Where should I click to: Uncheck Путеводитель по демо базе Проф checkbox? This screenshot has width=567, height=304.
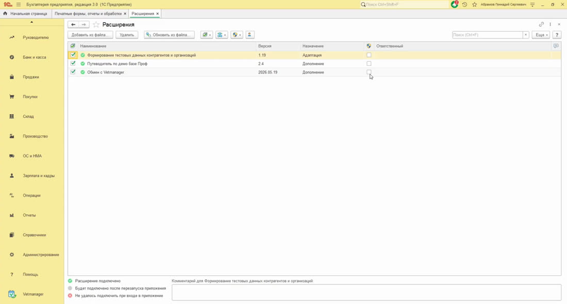pos(73,64)
